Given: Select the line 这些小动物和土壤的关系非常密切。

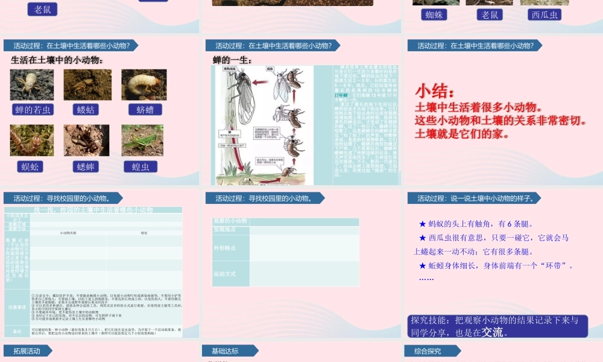Looking at the screenshot, I should pyautogui.click(x=501, y=121).
